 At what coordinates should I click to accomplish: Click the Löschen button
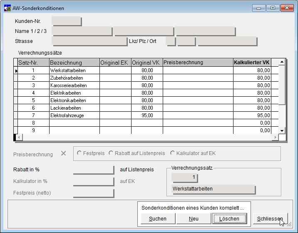pos(229,219)
